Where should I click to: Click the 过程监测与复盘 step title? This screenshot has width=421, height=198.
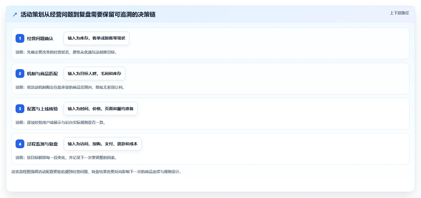43,144
